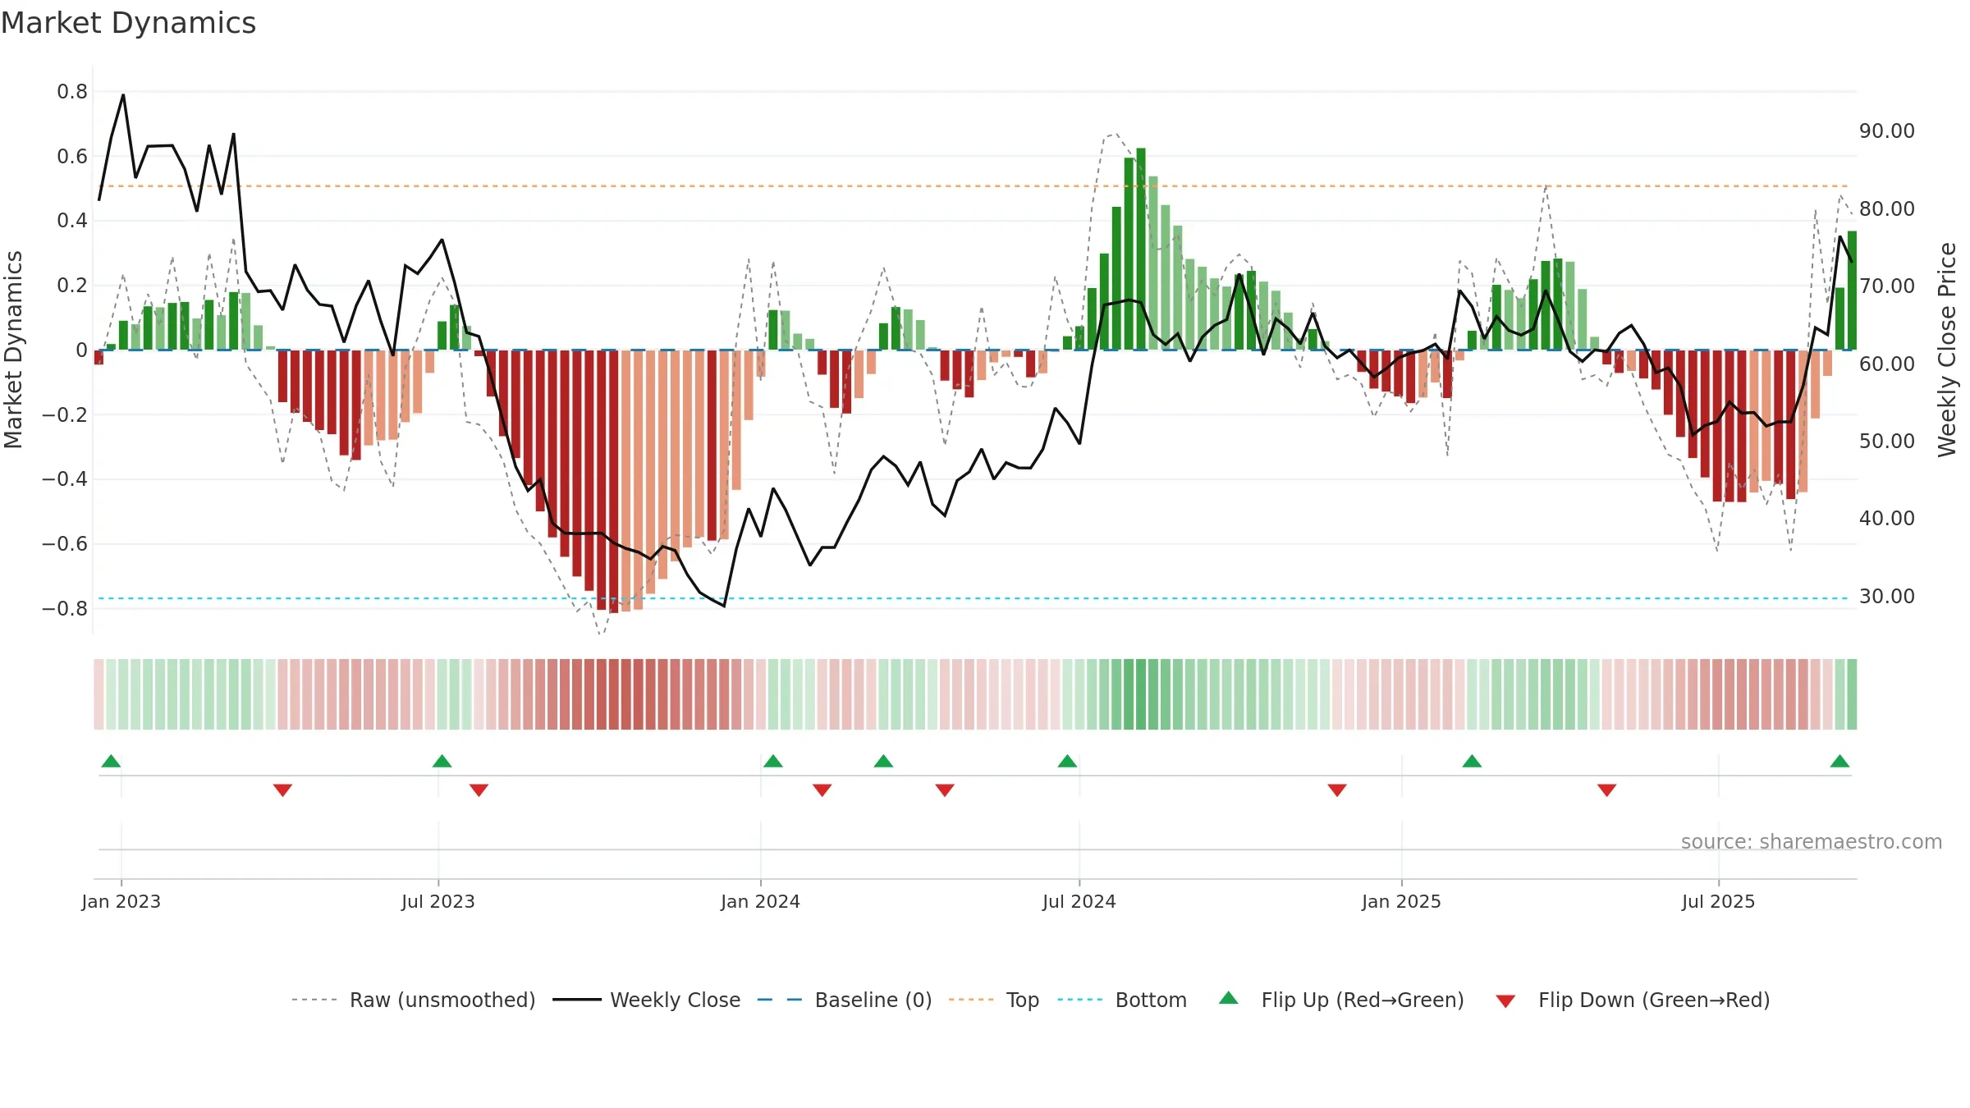This screenshot has width=1970, height=1108.
Task: Click the source: sharemaestro.com text
Action: coord(1812,841)
